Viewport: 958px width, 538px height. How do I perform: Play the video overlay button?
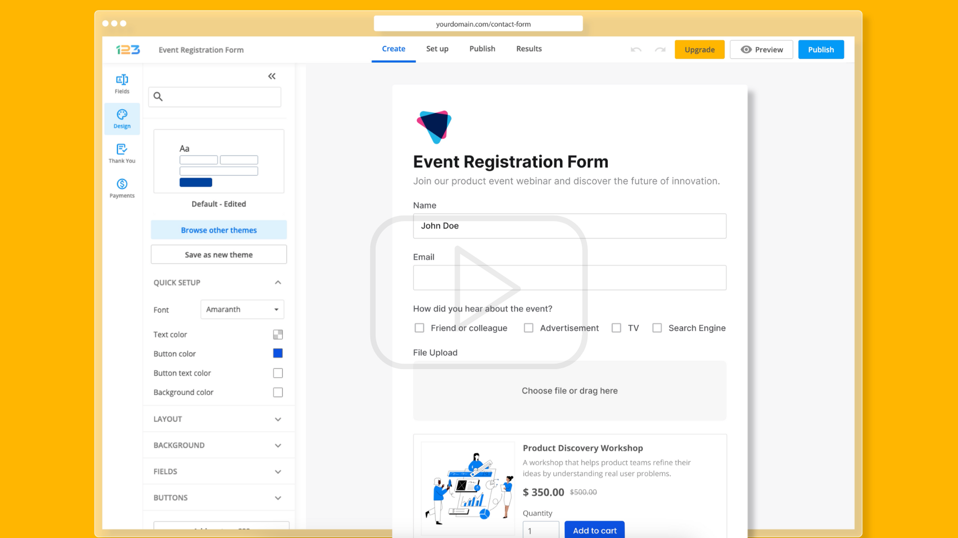click(479, 292)
